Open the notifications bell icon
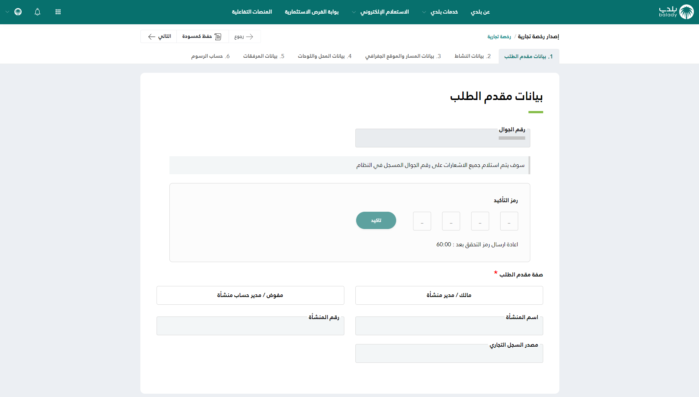 pos(37,12)
